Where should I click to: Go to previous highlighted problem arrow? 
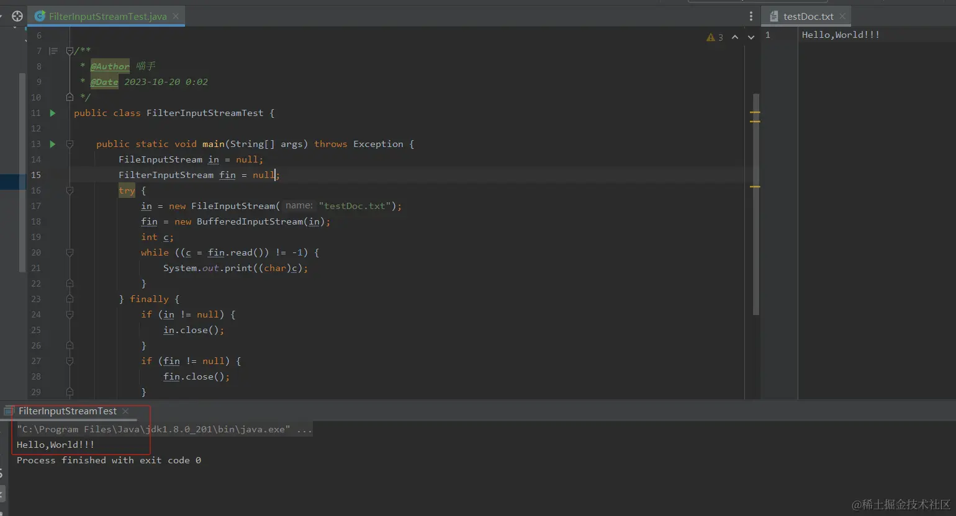tap(735, 37)
